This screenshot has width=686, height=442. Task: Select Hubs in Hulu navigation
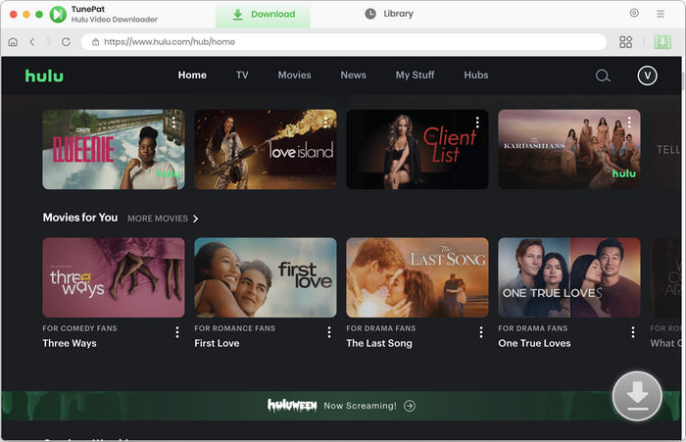[476, 75]
